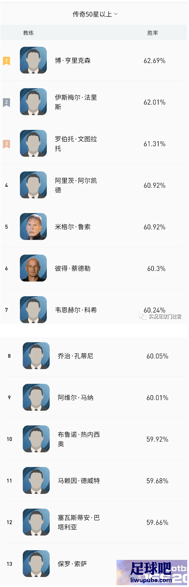Open 布鲁诺·热内西奥 avatar icon

(x=36, y=439)
